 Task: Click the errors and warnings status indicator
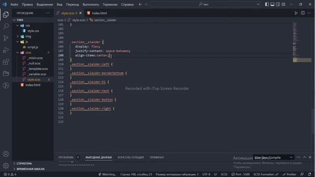point(10,175)
